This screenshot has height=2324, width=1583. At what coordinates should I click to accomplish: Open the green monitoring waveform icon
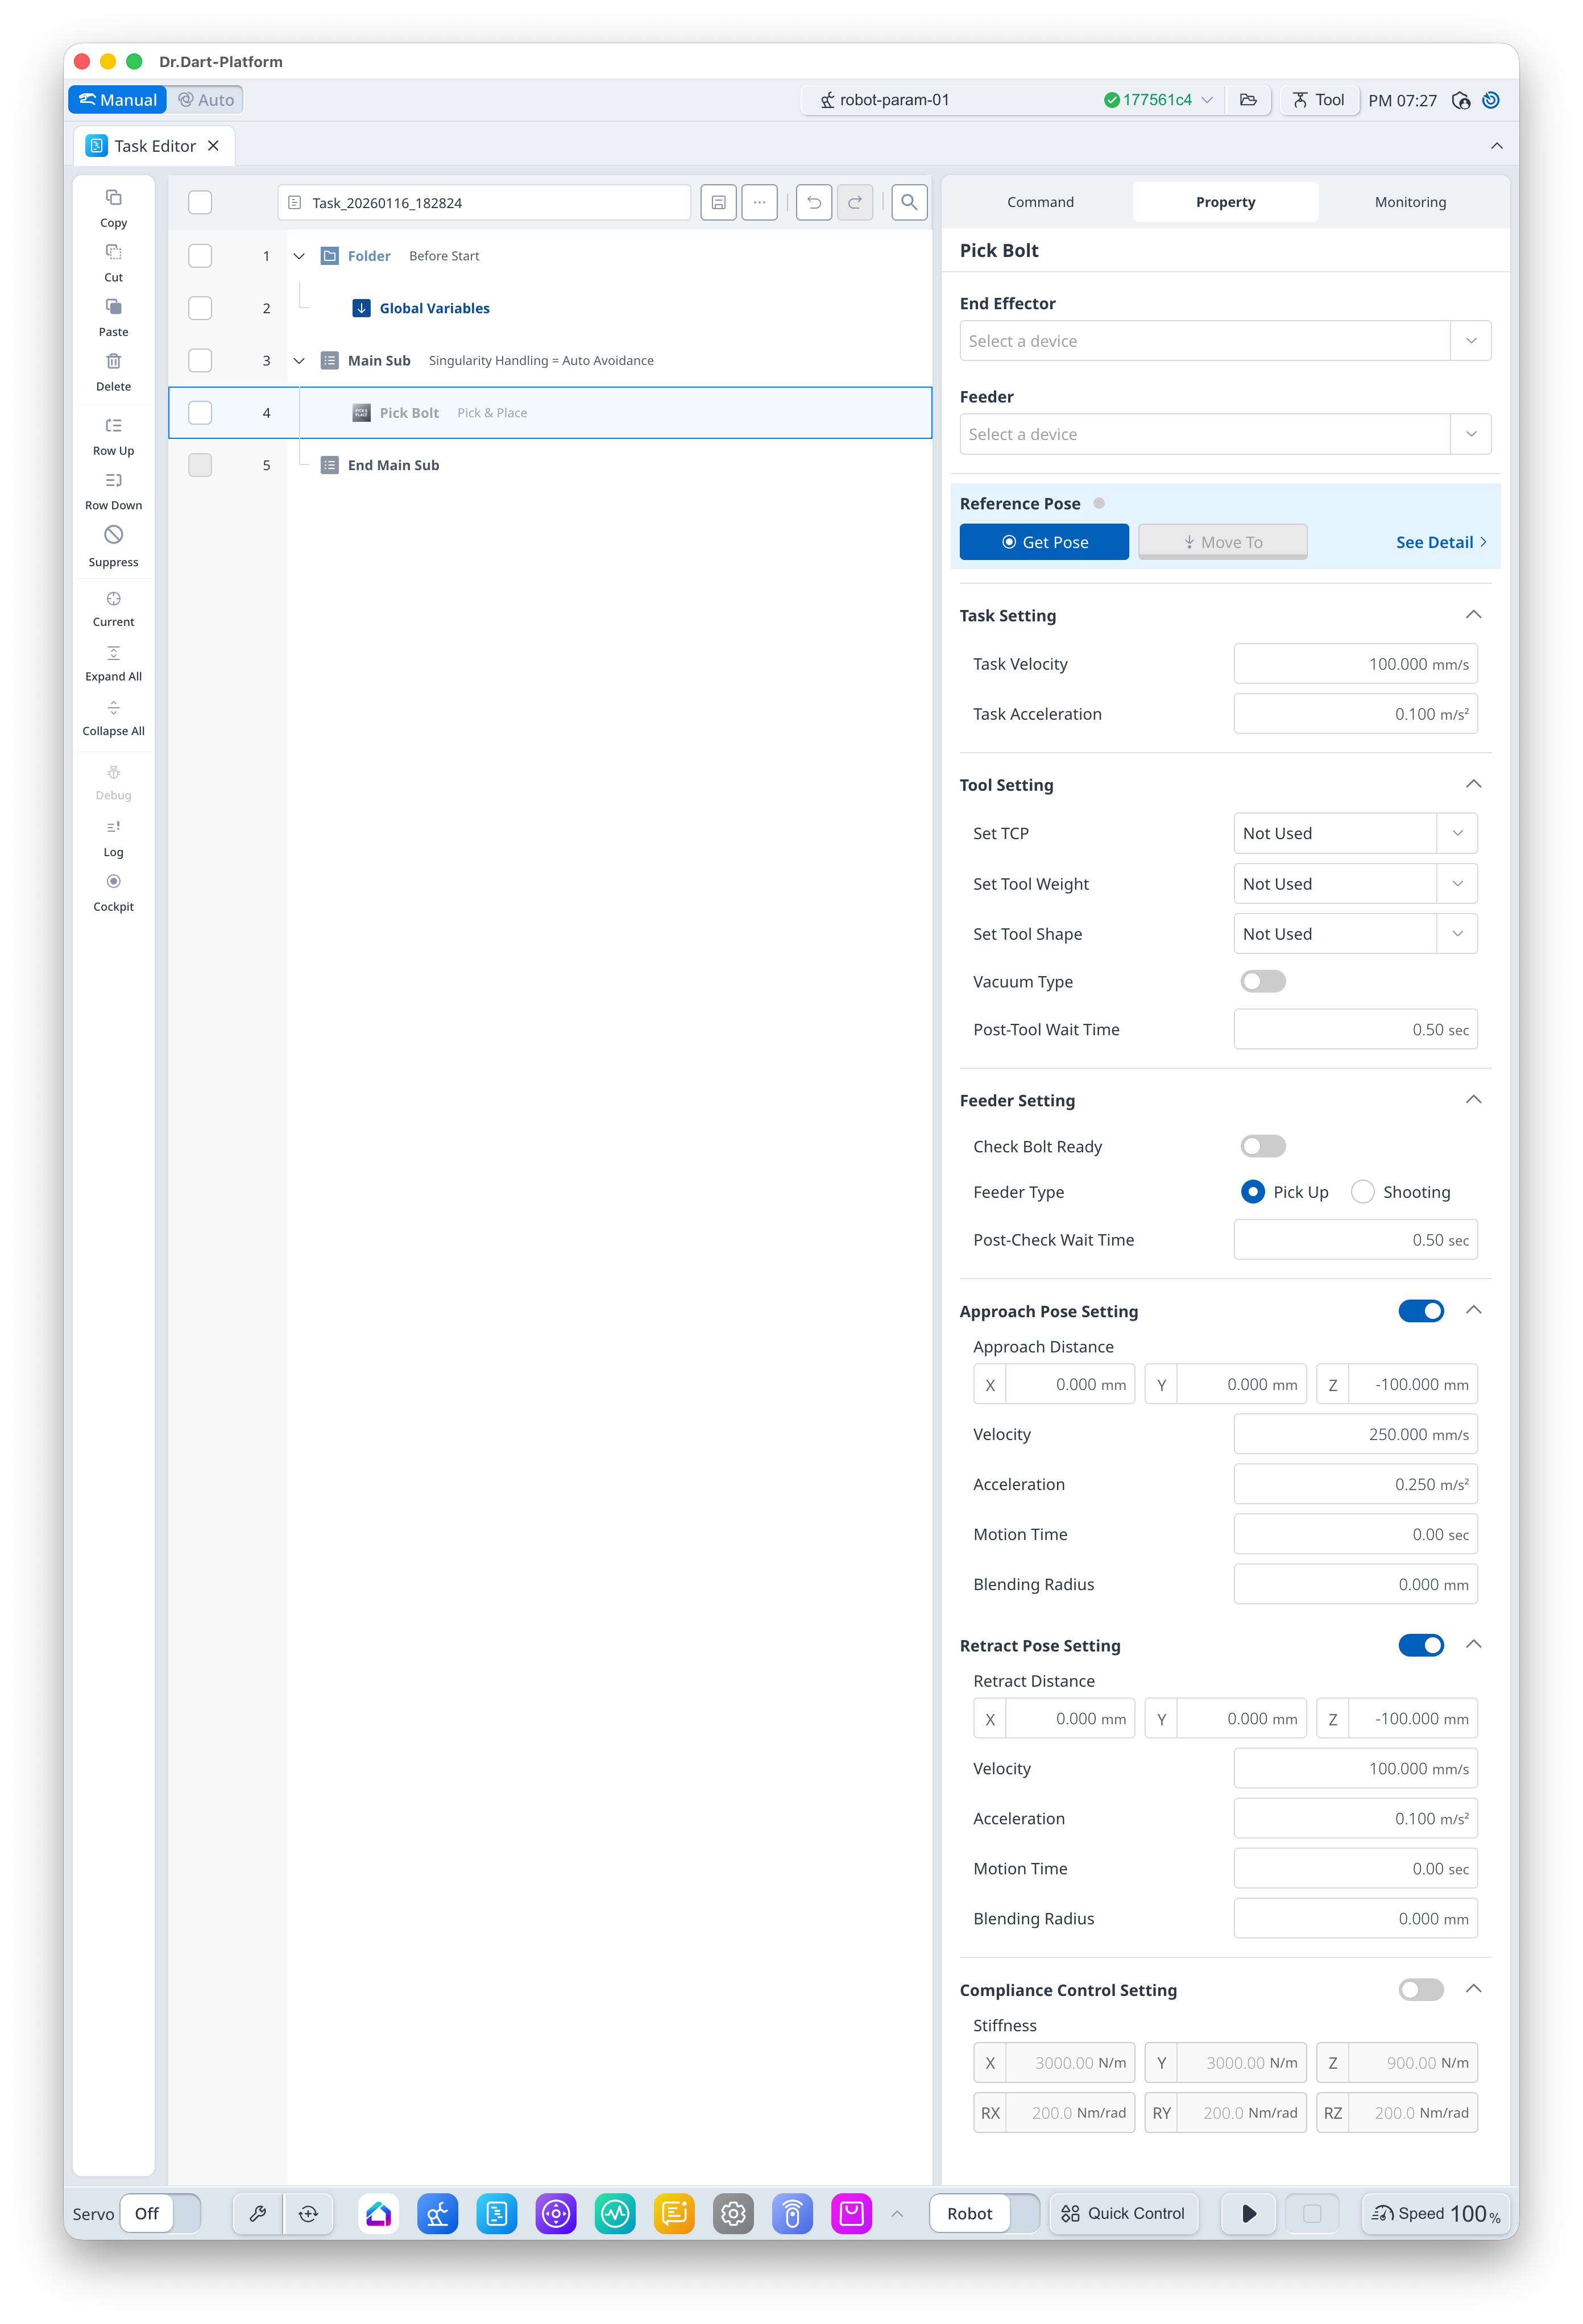tap(615, 2213)
